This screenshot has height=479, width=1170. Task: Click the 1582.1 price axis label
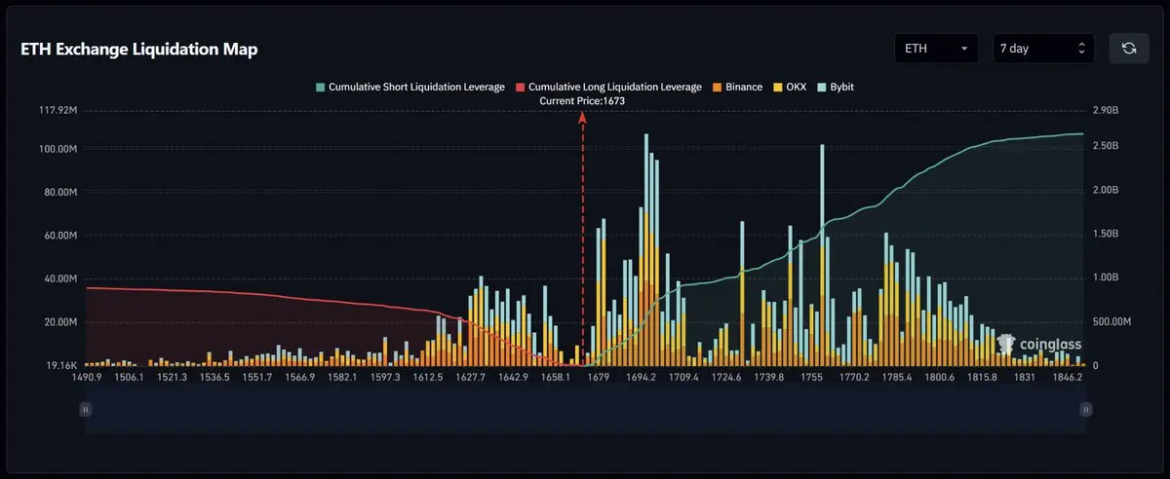(x=342, y=378)
